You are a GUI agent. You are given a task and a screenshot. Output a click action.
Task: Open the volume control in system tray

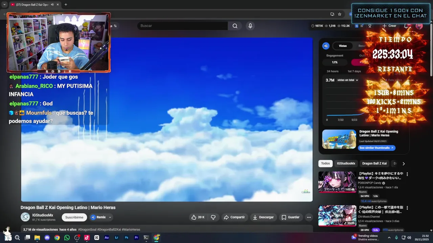tap(409, 238)
